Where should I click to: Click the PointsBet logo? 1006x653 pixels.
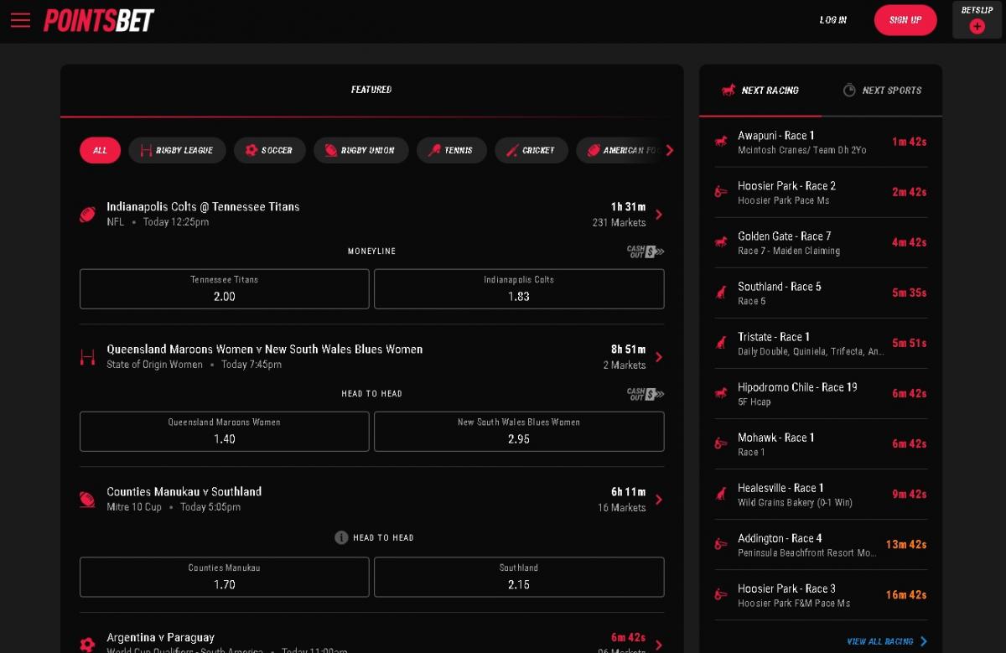pyautogui.click(x=99, y=20)
